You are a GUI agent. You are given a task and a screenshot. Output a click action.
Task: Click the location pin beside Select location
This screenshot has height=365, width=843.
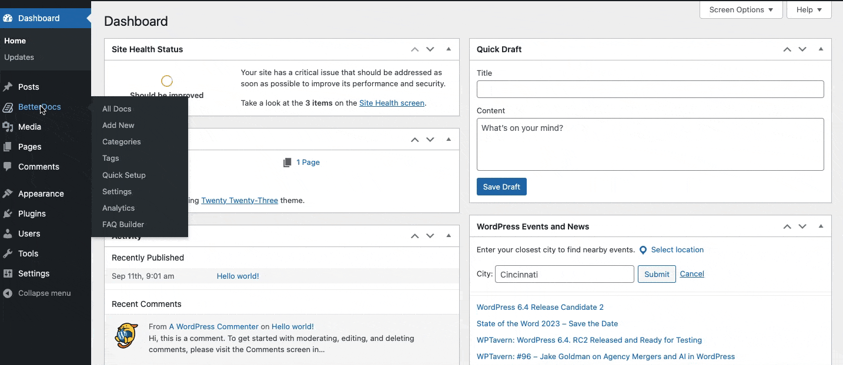coord(643,249)
